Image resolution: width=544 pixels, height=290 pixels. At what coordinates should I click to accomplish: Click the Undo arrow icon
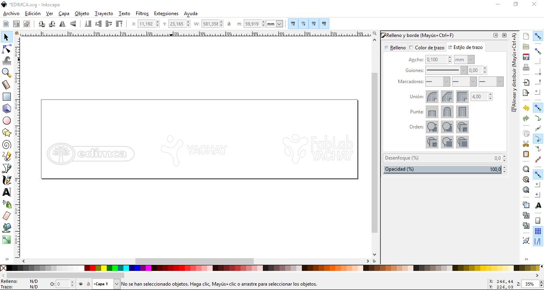pos(526,108)
